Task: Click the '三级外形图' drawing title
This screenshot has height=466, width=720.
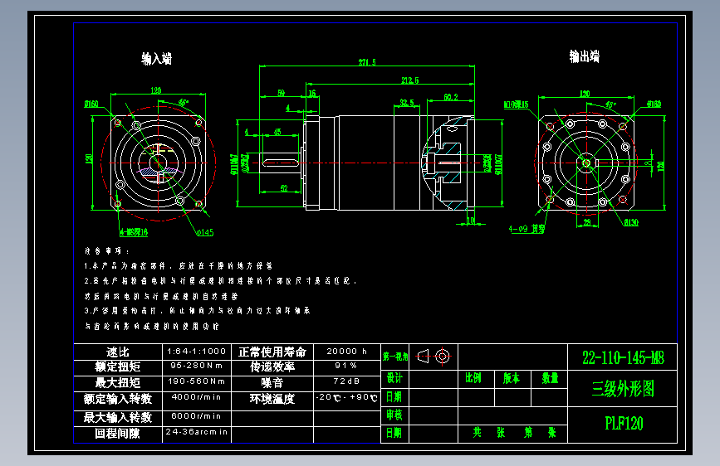Action: [x=623, y=389]
